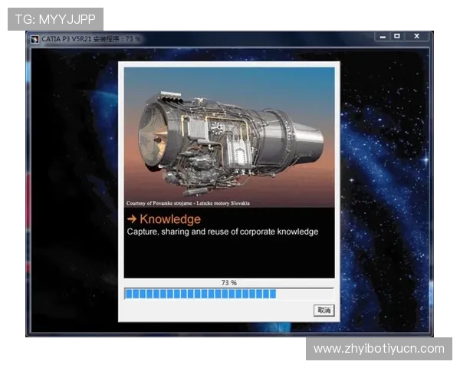Click the orange arrow beside Knowledge

(x=132, y=219)
